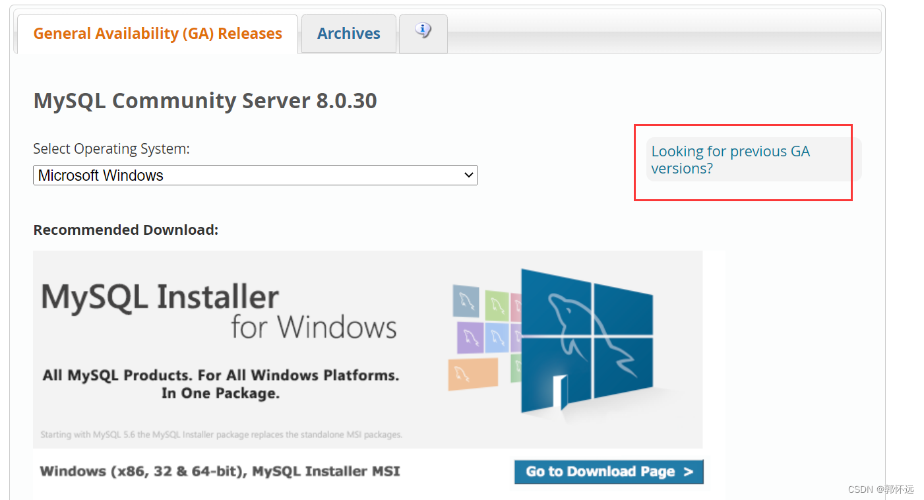Click the 'Windows (x86, 32 & 64-bit), MySQL Installer MSI' text
This screenshot has height=500, width=924.
[x=220, y=472]
